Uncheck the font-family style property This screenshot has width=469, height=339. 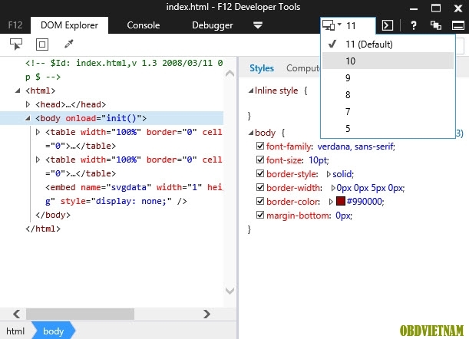click(x=259, y=146)
